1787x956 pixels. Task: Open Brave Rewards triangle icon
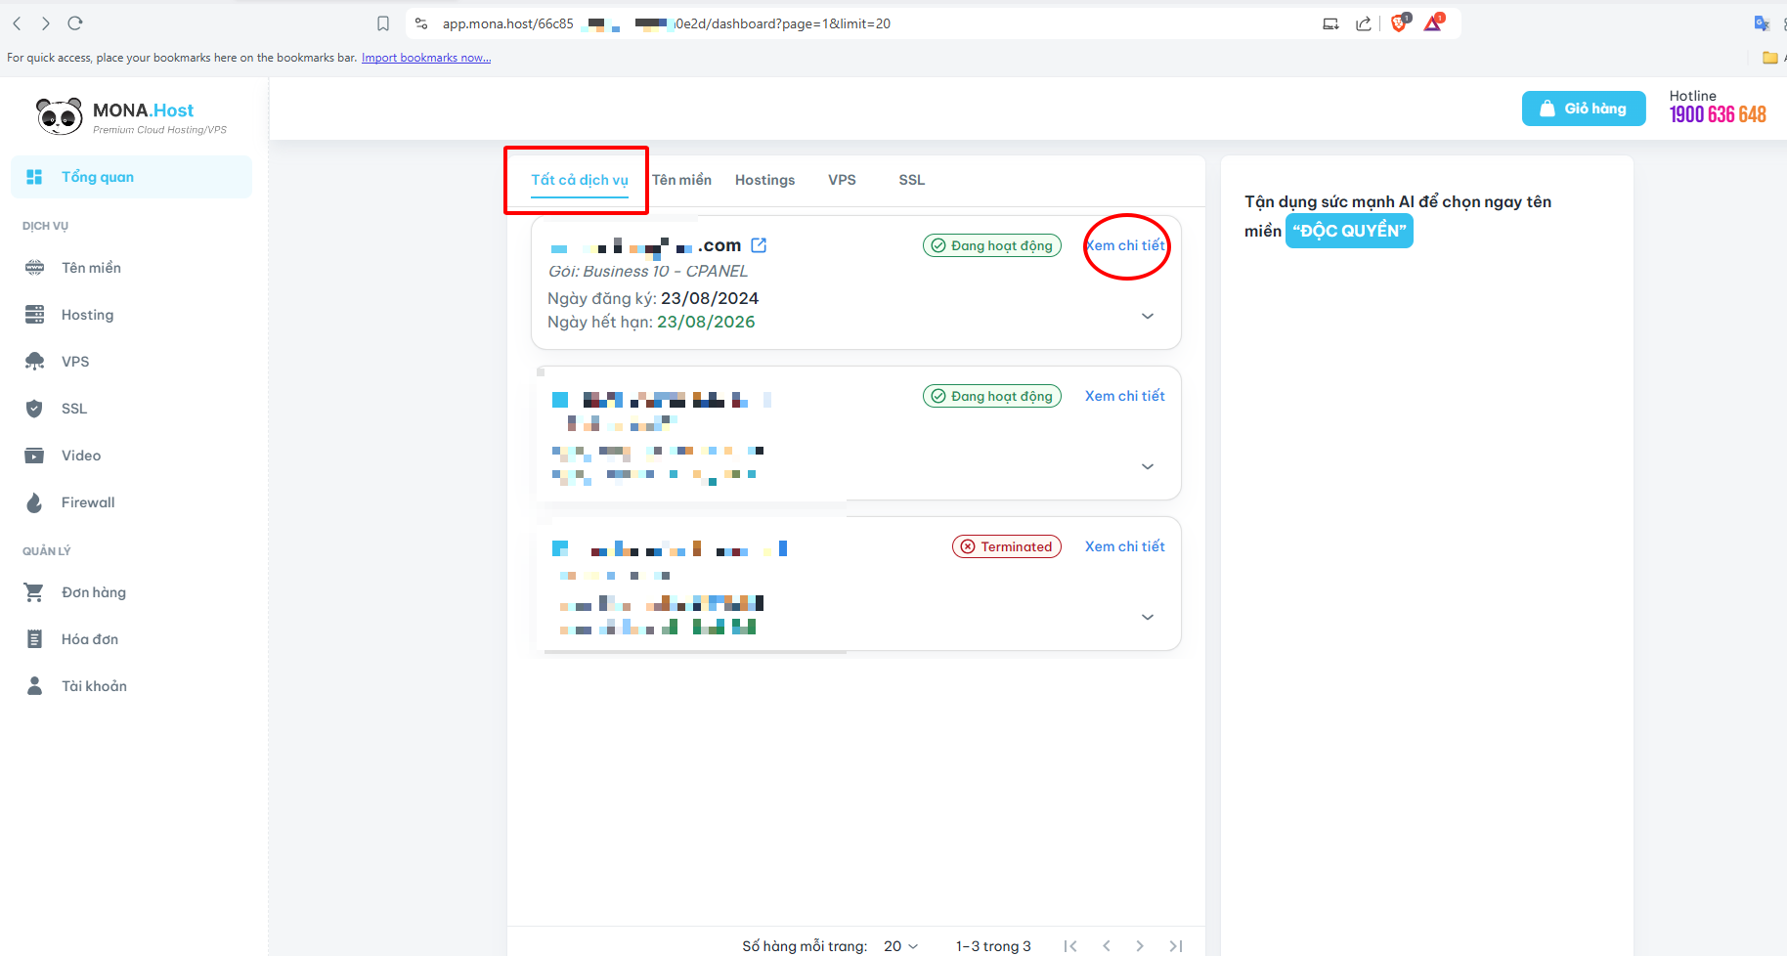[1434, 22]
